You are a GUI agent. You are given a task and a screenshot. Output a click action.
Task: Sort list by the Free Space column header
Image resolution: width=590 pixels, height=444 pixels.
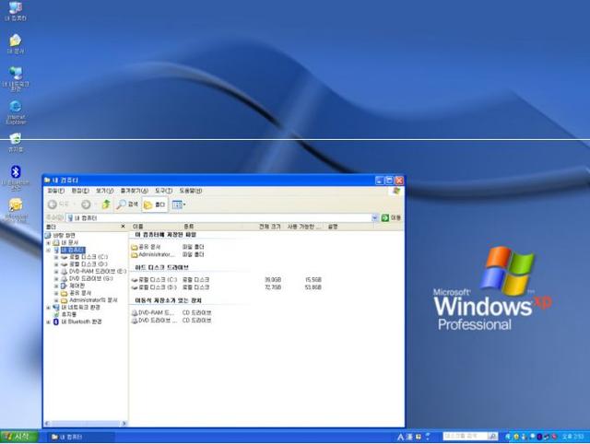(304, 227)
